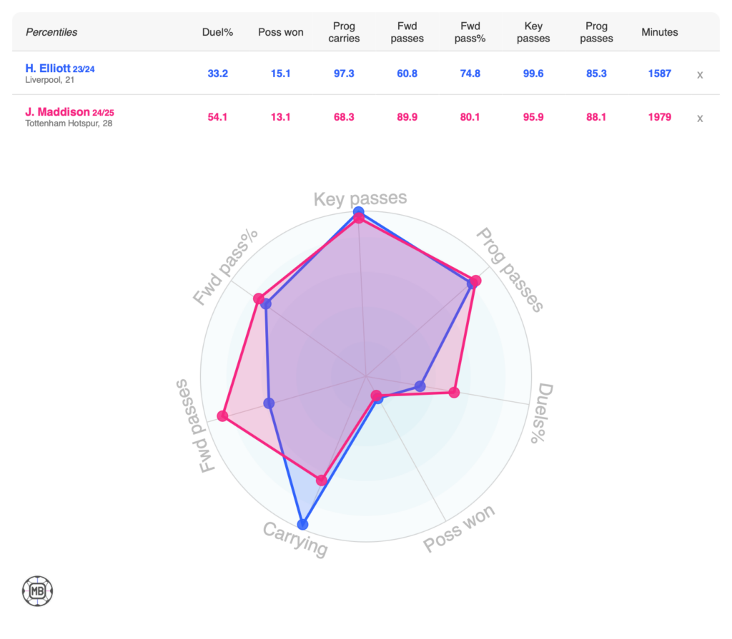
Task: Remove the H. Elliott row with x
Action: 700,74
